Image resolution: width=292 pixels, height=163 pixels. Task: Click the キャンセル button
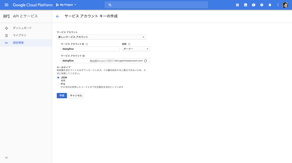coord(76,95)
